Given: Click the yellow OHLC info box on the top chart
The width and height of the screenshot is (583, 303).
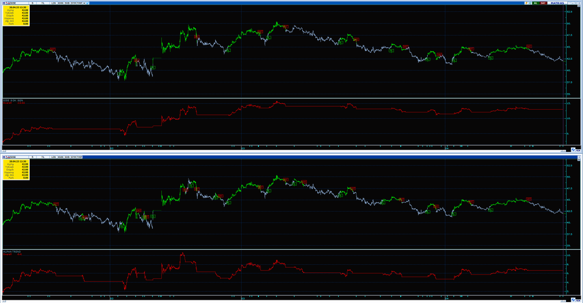Looking at the screenshot, I should [17, 15].
